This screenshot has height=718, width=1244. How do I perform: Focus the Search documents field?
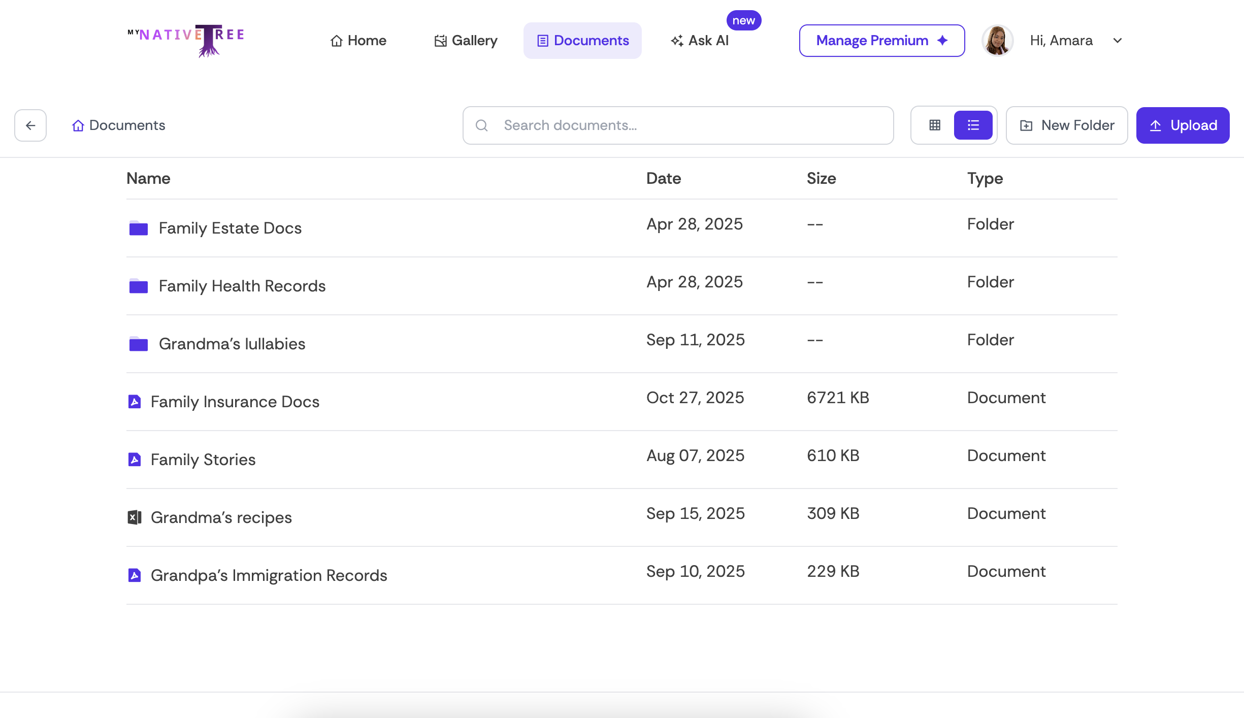pos(678,125)
